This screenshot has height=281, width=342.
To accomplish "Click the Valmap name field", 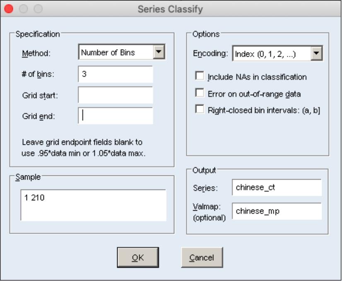I will point(277,211).
